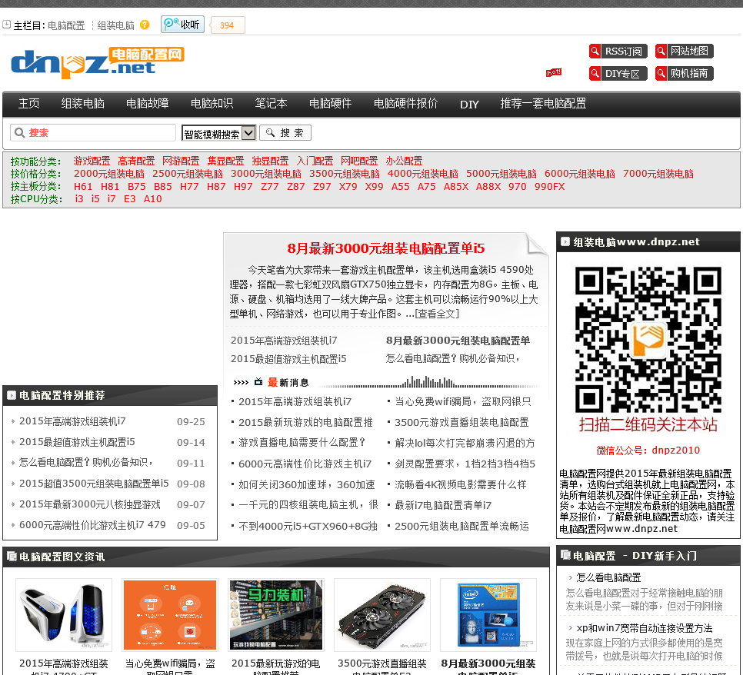
Task: Click the Z97 motherboard link
Action: point(322,187)
